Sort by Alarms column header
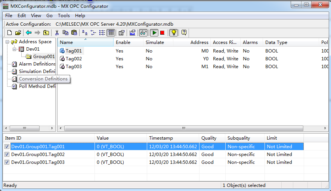The height and width of the screenshot is (191, 331). pos(252,42)
